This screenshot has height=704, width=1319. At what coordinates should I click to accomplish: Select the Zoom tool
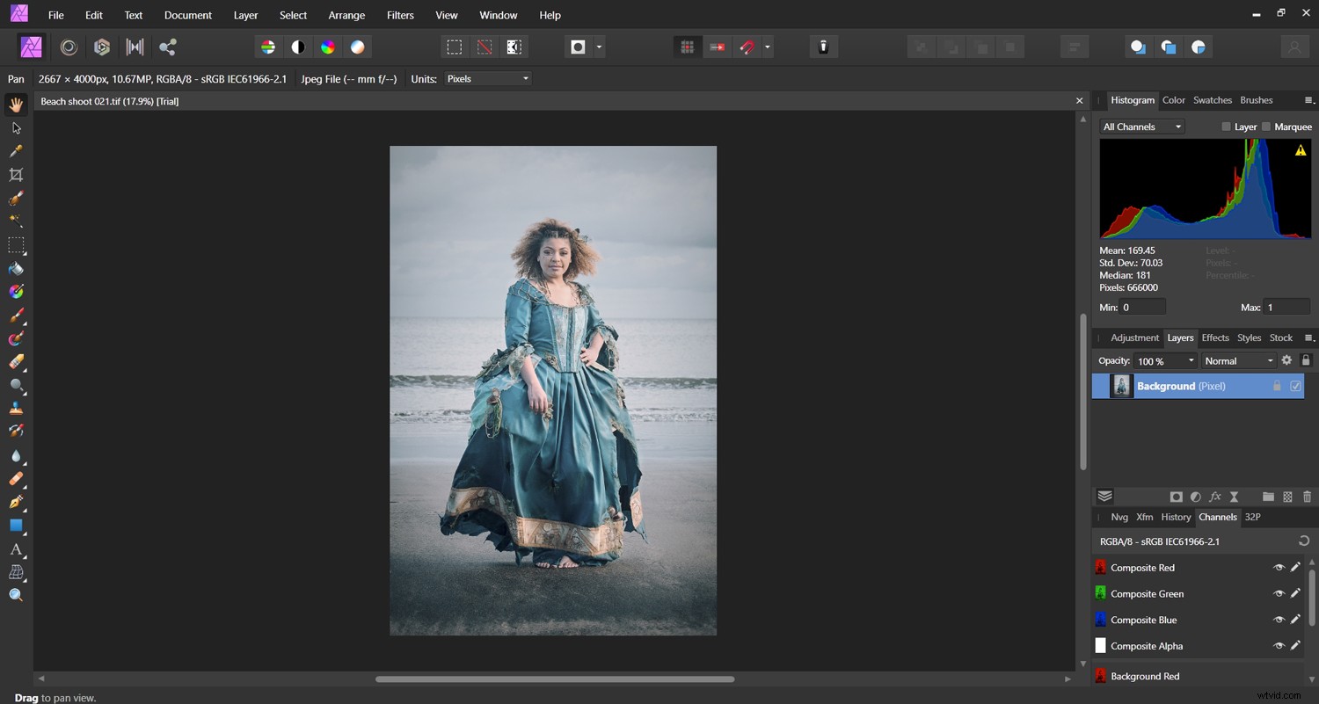click(x=16, y=594)
